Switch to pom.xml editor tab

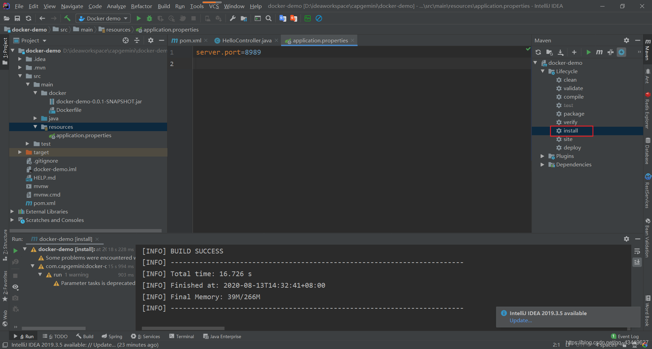click(190, 40)
